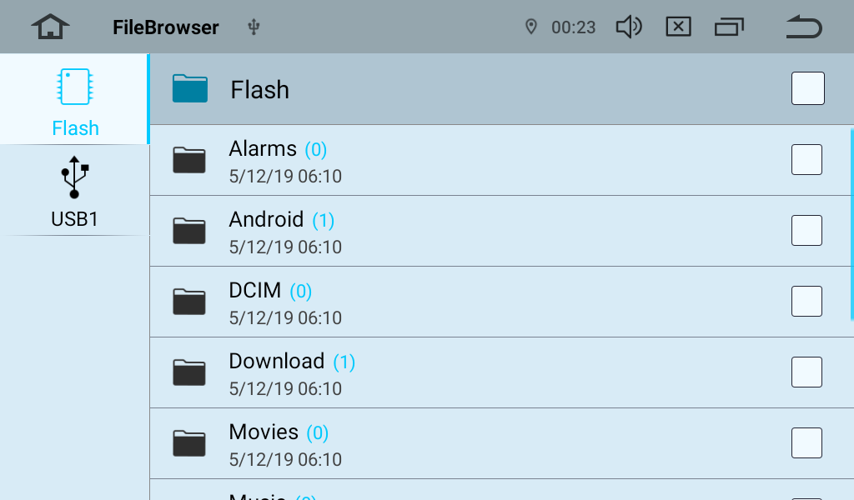
Task: Tap the back arrow icon
Action: click(x=804, y=27)
